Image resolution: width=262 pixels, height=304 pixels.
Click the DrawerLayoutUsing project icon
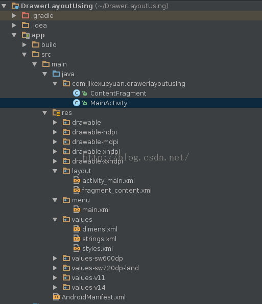coord(15,6)
